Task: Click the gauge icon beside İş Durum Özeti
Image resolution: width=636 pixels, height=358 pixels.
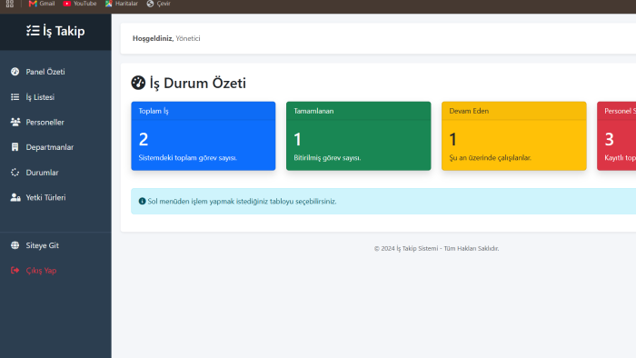Action: tap(138, 83)
